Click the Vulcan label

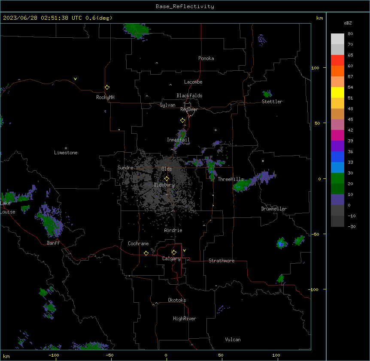233,340
